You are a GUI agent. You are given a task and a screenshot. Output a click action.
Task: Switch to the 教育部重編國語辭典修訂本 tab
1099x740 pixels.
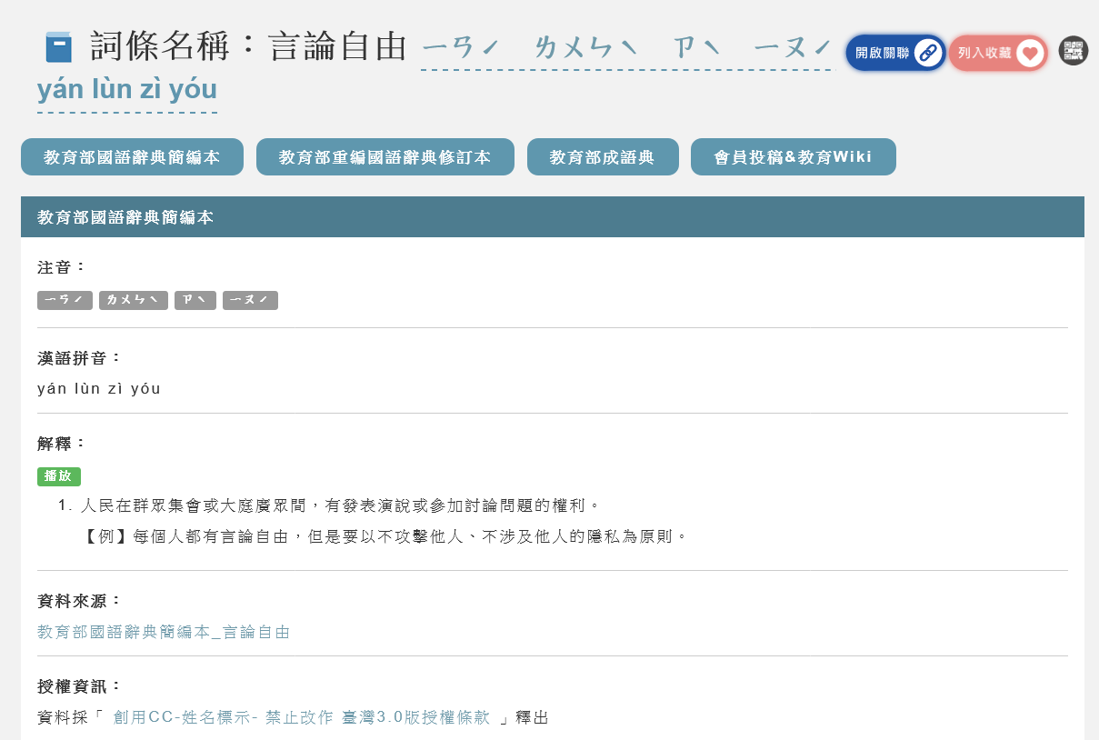(385, 156)
